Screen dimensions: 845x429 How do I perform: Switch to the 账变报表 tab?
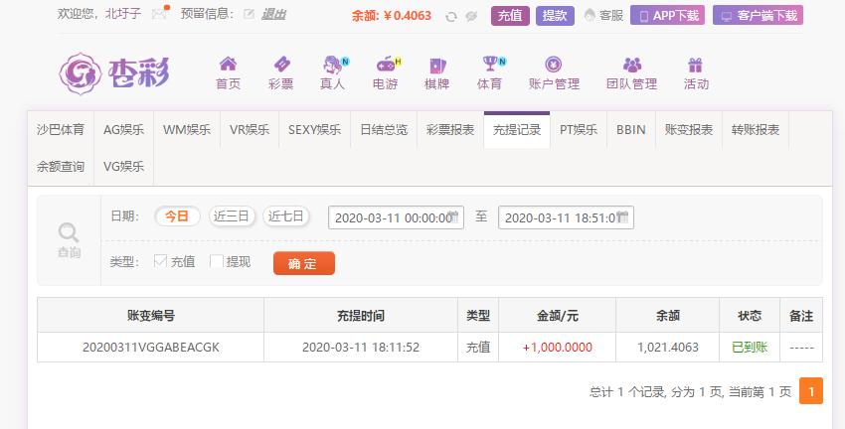coord(689,130)
